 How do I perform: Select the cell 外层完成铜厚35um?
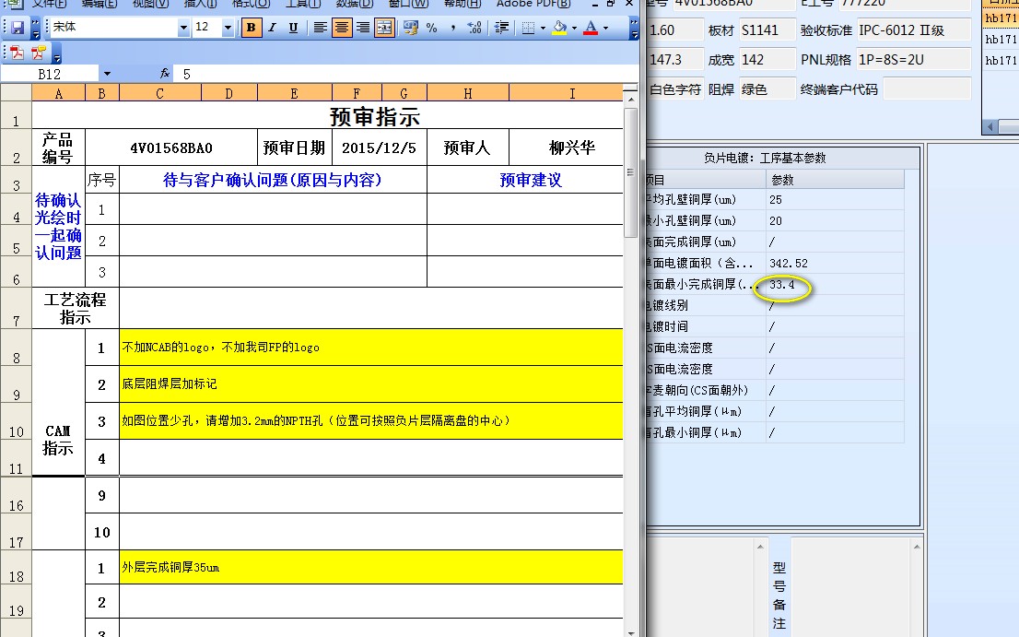[x=371, y=567]
